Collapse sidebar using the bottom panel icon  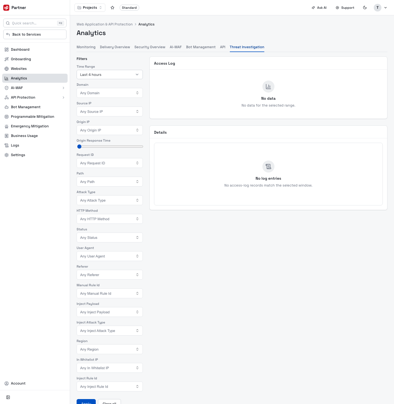[8, 397]
